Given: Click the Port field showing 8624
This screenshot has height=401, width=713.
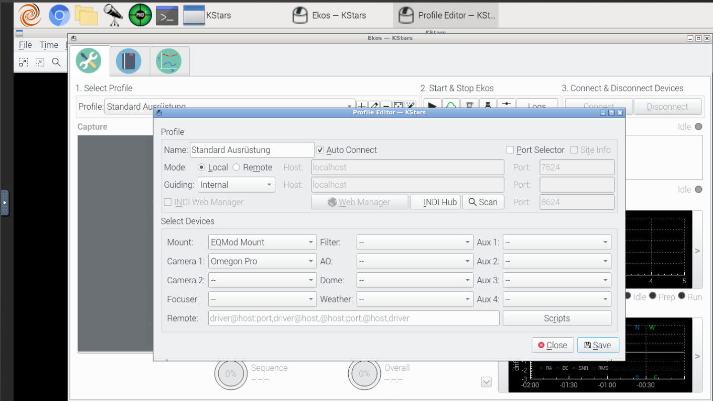Looking at the screenshot, I should pos(577,202).
